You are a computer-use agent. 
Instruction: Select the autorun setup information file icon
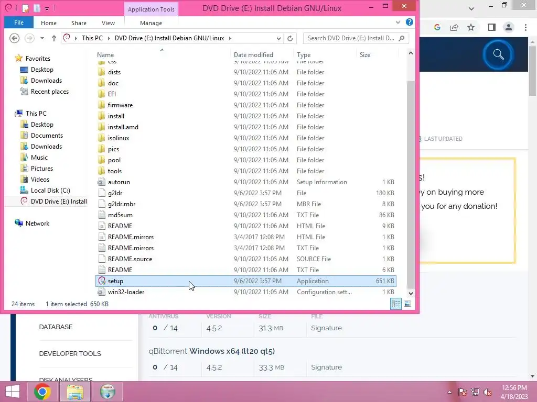tap(101, 182)
